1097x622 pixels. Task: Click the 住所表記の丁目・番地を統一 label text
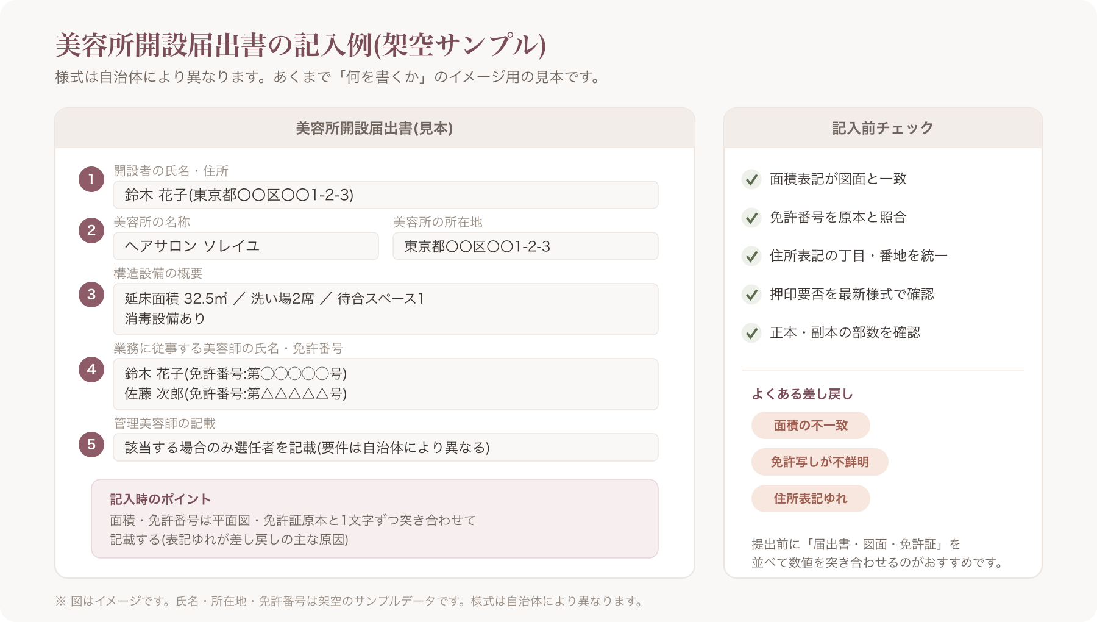pyautogui.click(x=859, y=256)
